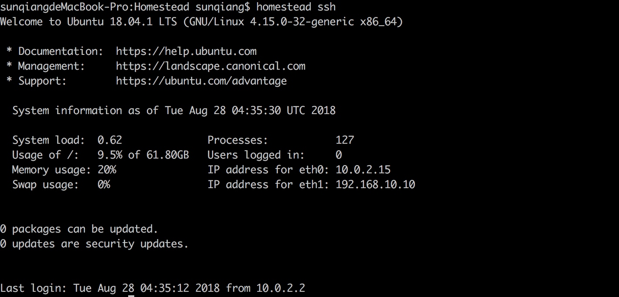Open the ubuntu.com/advantage support link
Image resolution: width=619 pixels, height=297 pixels.
[x=201, y=81]
